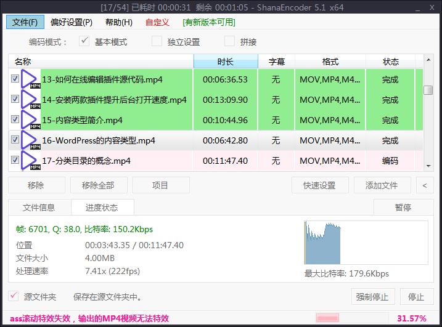The image size is (442, 327).
Task: Sort file list by 名称 column header
Action: coord(99,62)
